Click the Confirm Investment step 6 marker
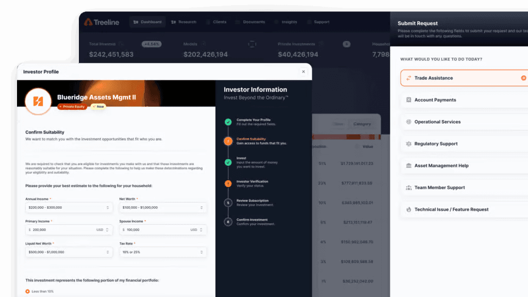 pos(228,222)
